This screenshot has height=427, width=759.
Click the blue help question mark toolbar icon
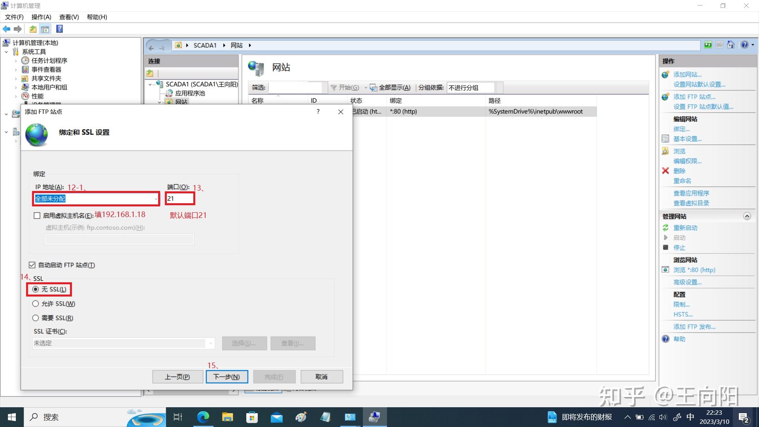(60, 29)
